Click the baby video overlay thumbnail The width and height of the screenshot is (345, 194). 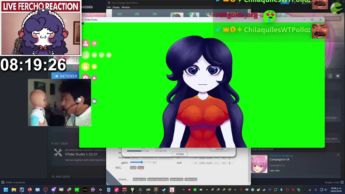click(60, 102)
